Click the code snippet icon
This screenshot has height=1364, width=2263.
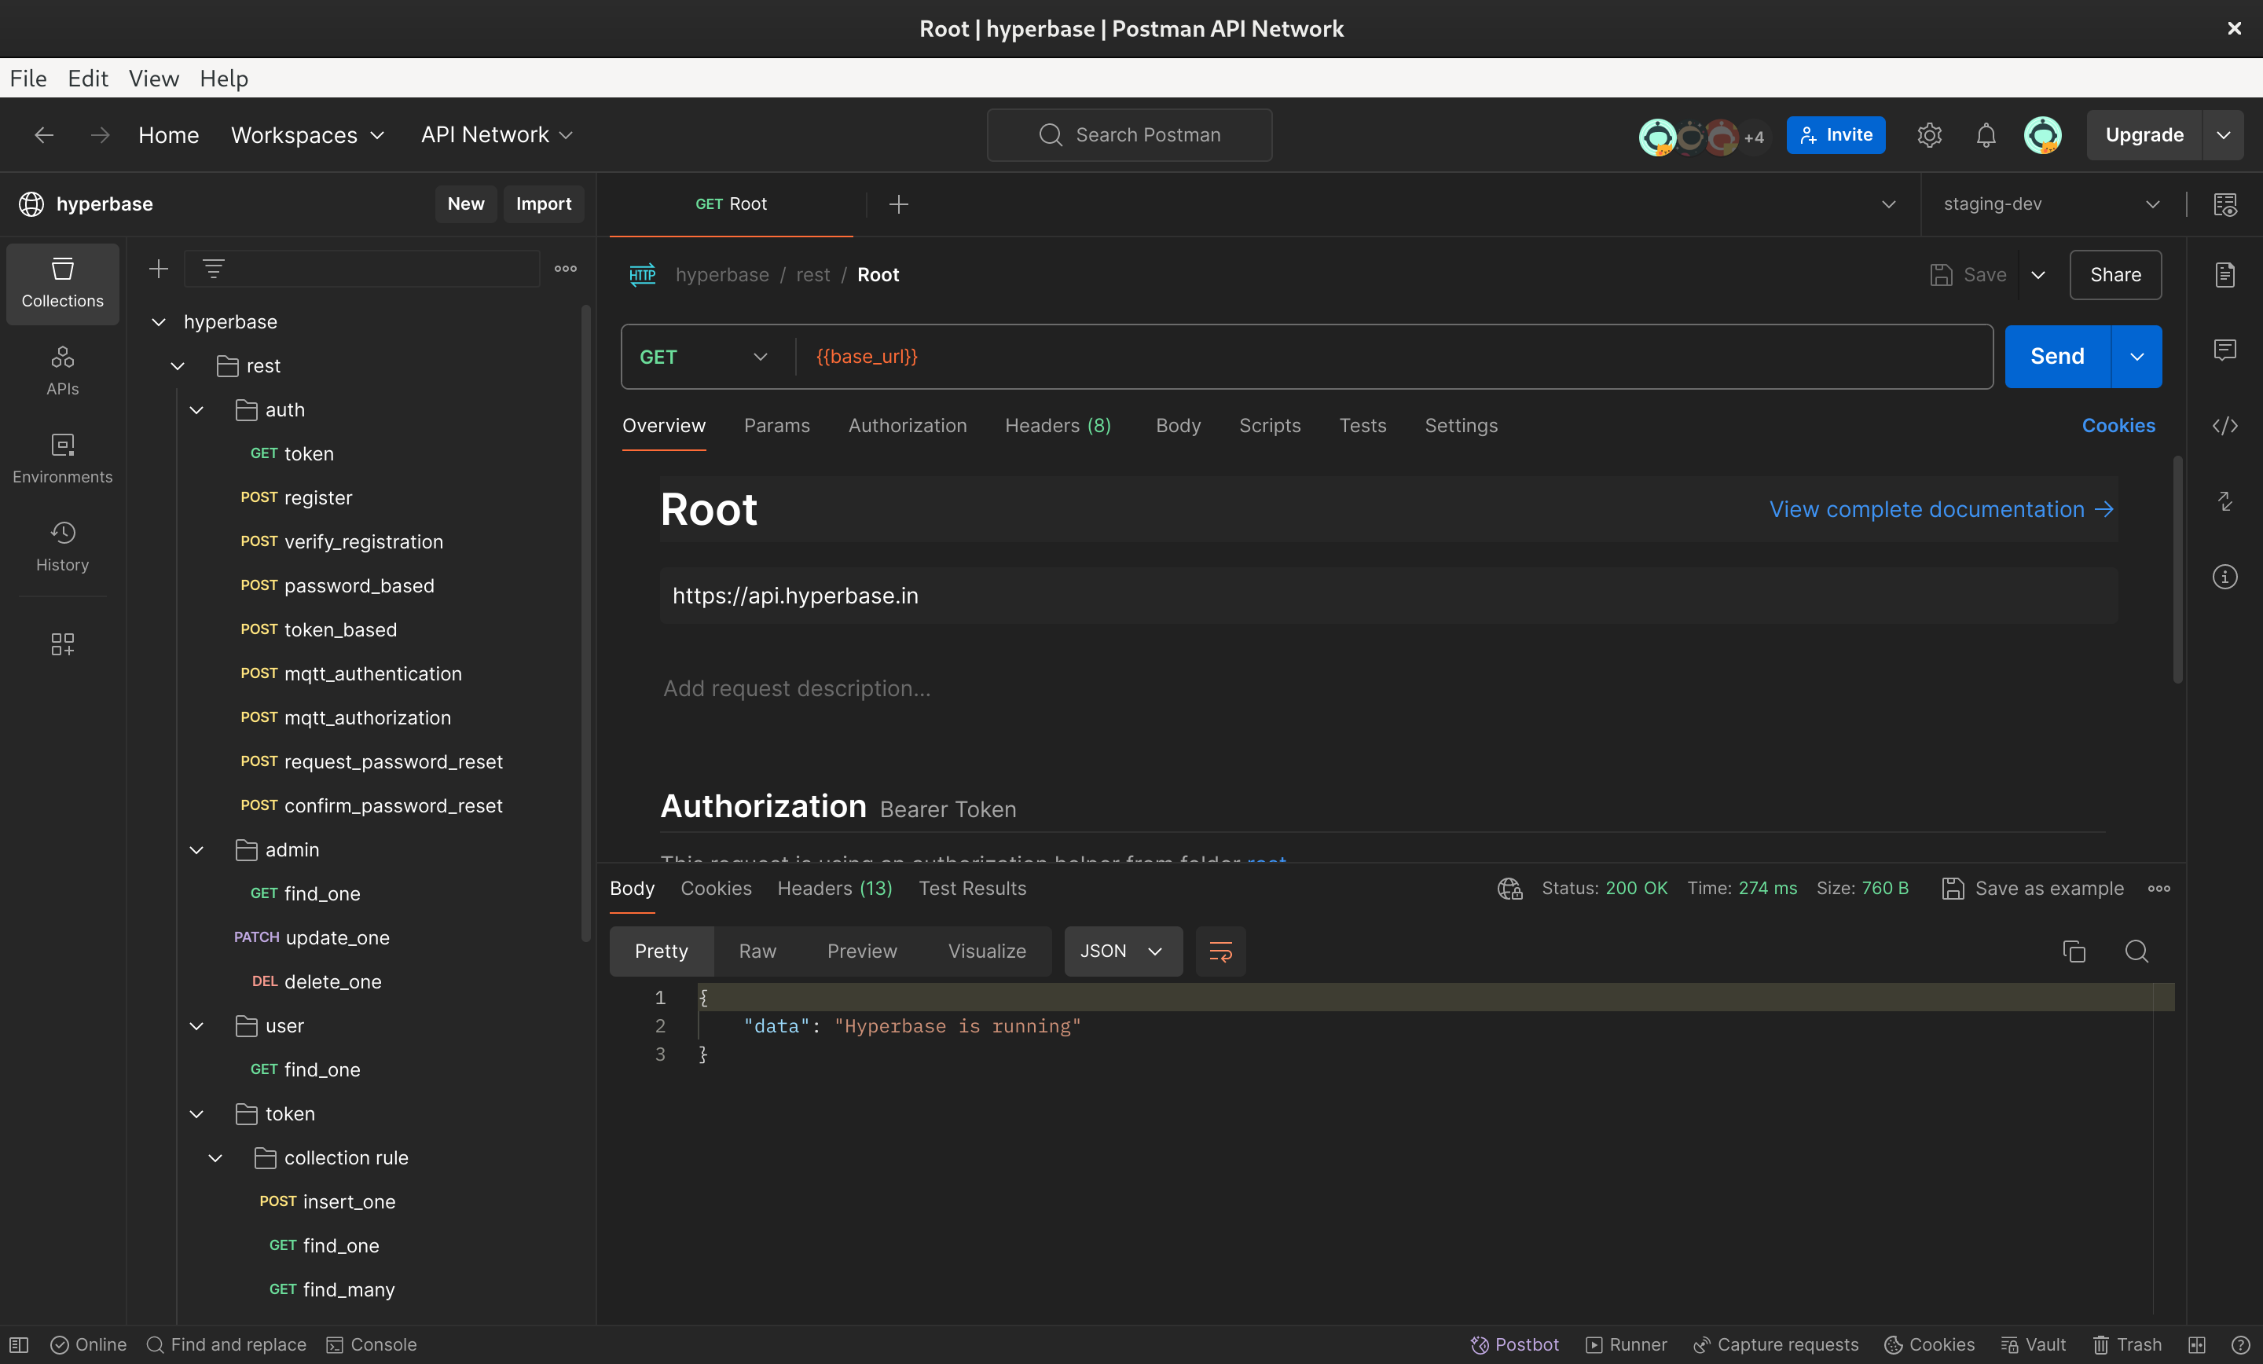2224,425
